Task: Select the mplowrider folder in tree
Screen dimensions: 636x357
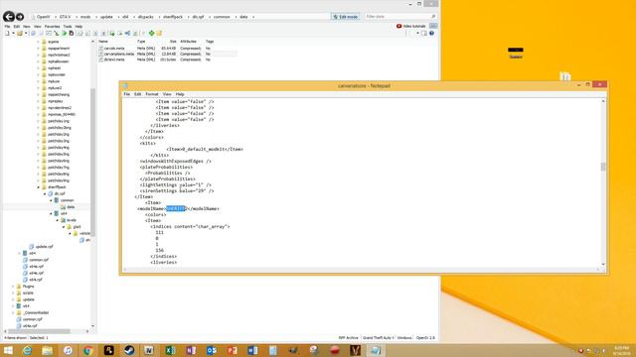Action: (57, 74)
